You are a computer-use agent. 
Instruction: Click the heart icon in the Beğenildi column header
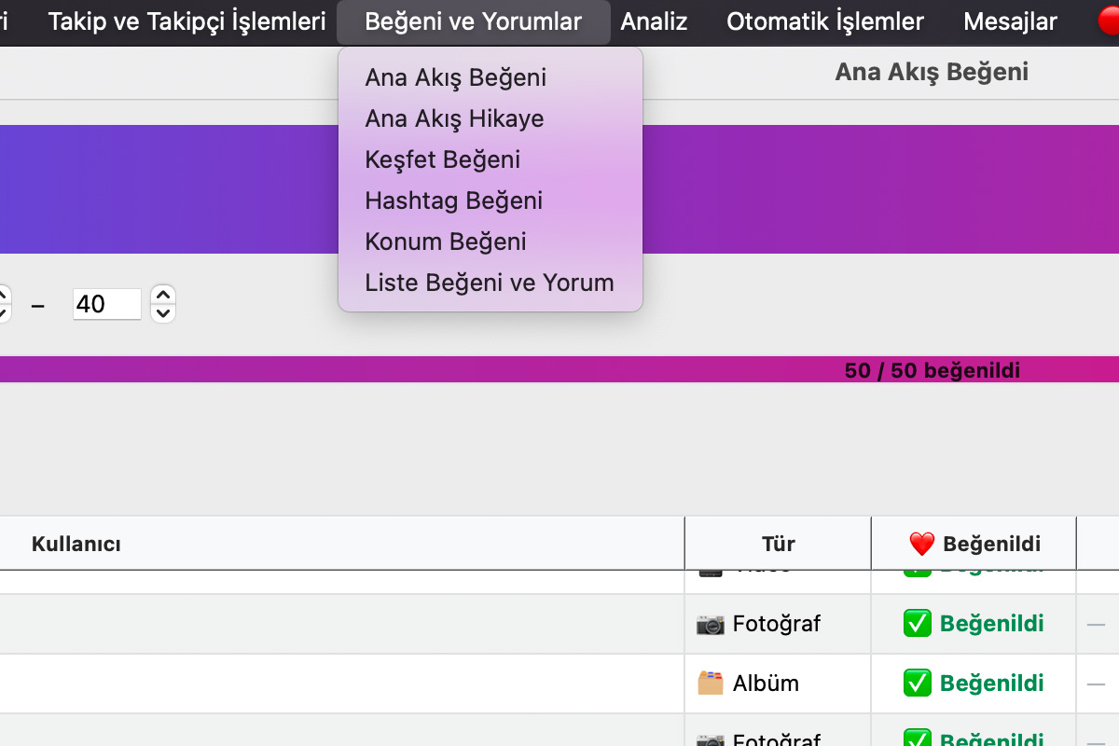coord(921,544)
